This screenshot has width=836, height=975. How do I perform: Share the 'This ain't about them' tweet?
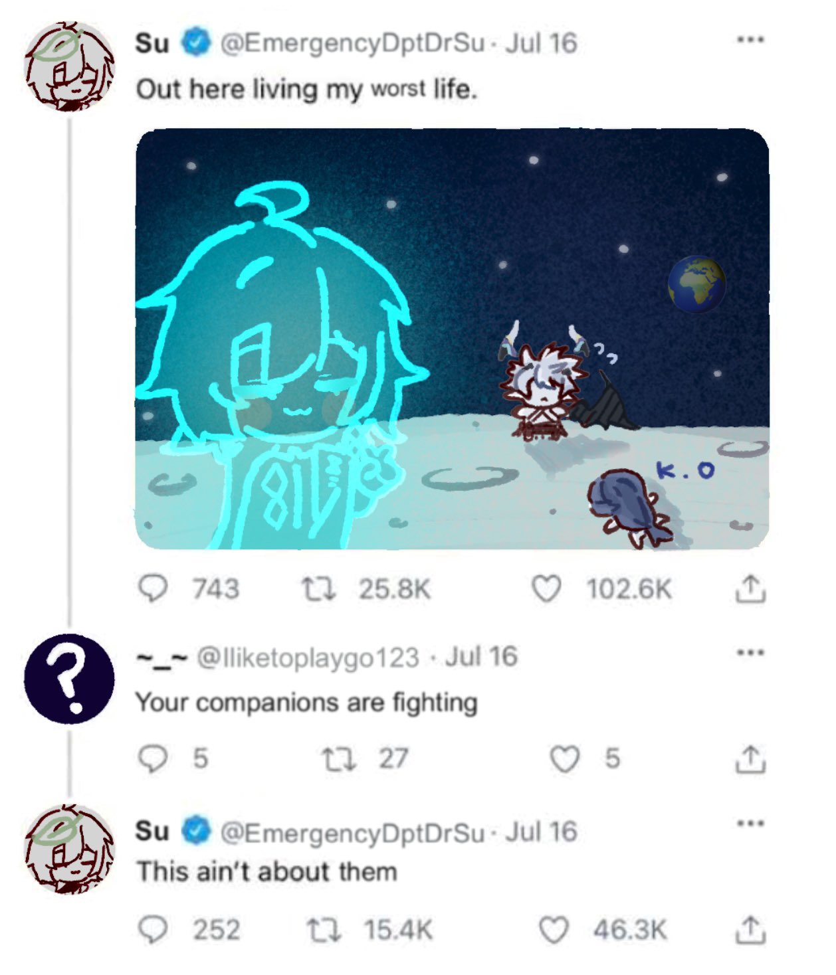pyautogui.click(x=750, y=930)
